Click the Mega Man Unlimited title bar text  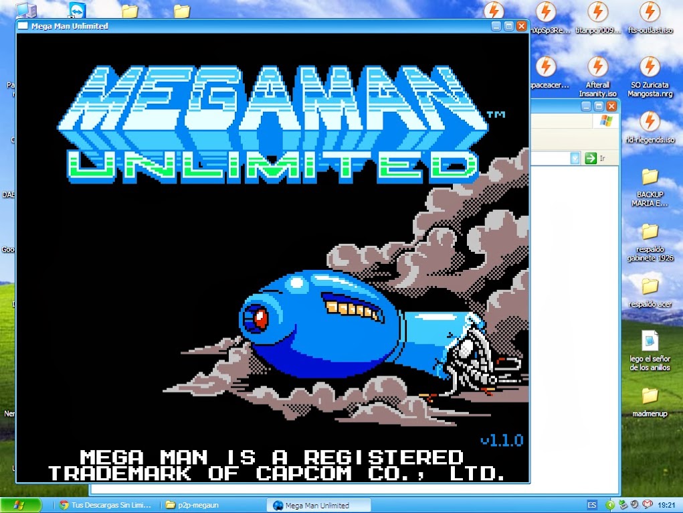click(70, 26)
